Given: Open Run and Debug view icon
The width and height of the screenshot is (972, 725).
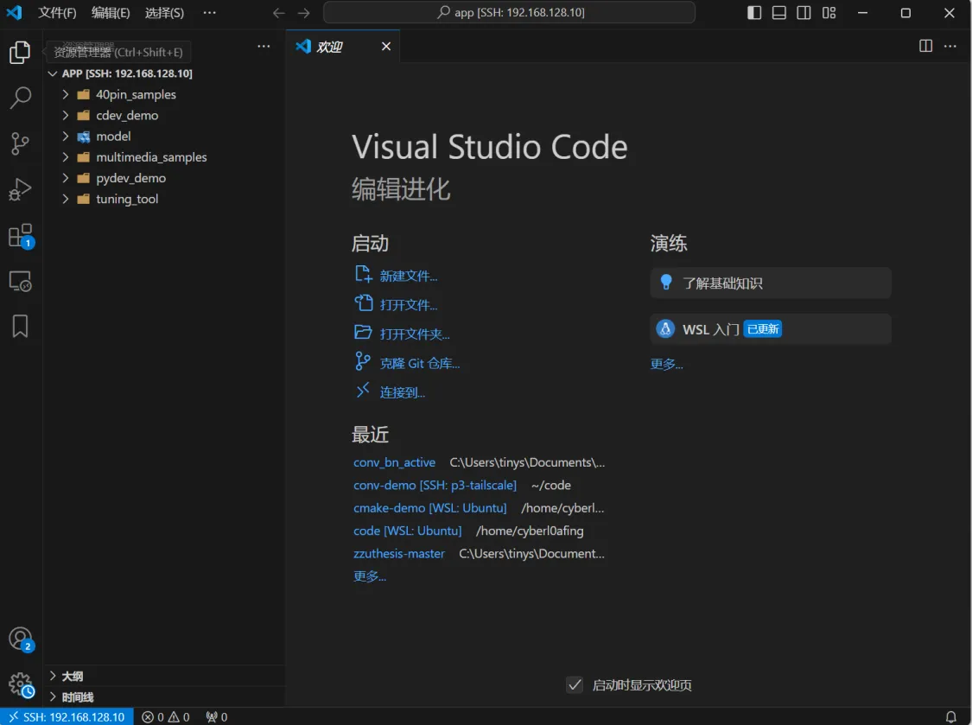Looking at the screenshot, I should click(x=20, y=190).
